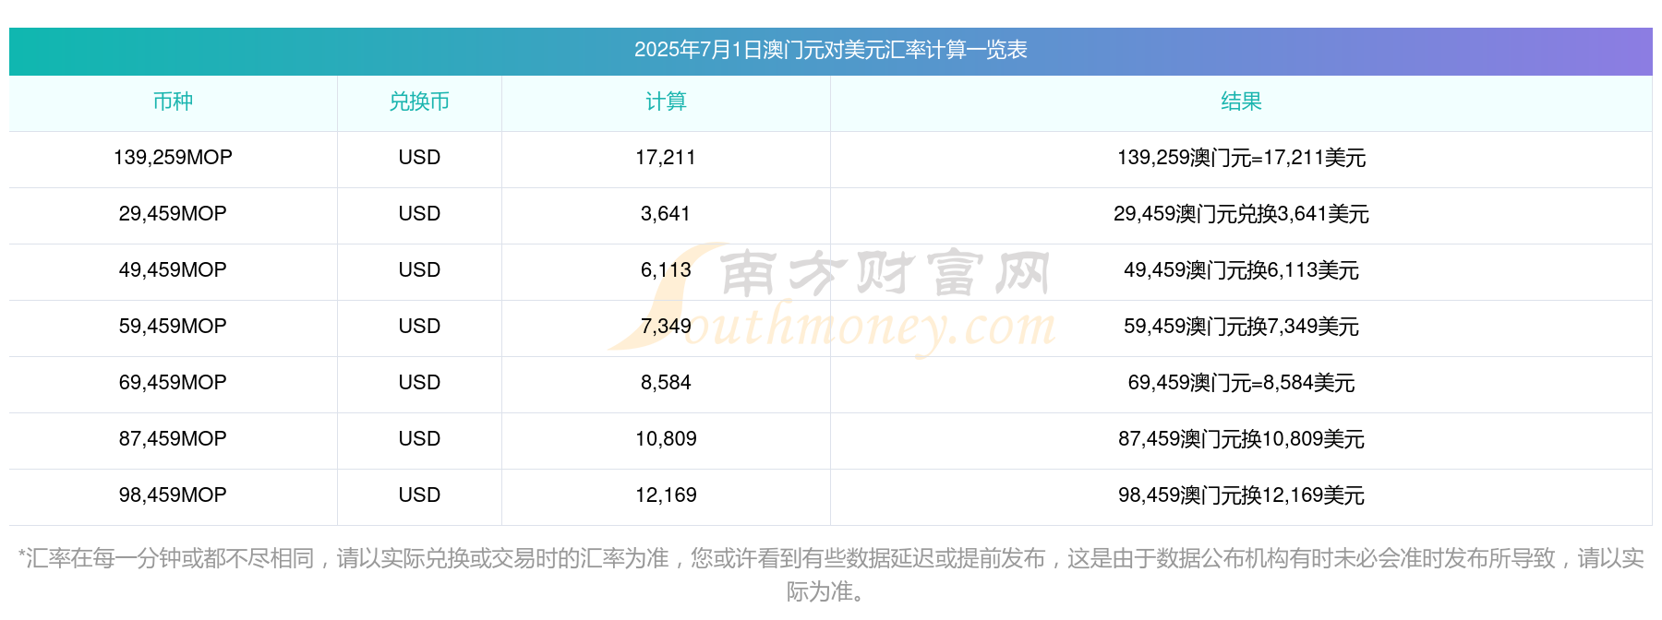Image resolution: width=1662 pixels, height=620 pixels.
Task: Click the 17,211 calculation value
Action: [x=666, y=159]
